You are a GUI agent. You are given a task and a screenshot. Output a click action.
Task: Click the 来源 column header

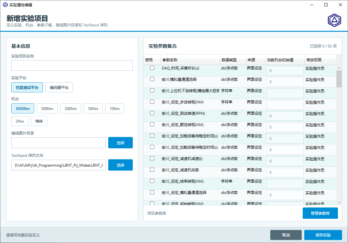click(255, 60)
